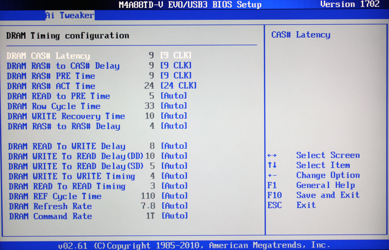Open DRAM RAS# ACT Time [24 CLK] setting

[178, 86]
